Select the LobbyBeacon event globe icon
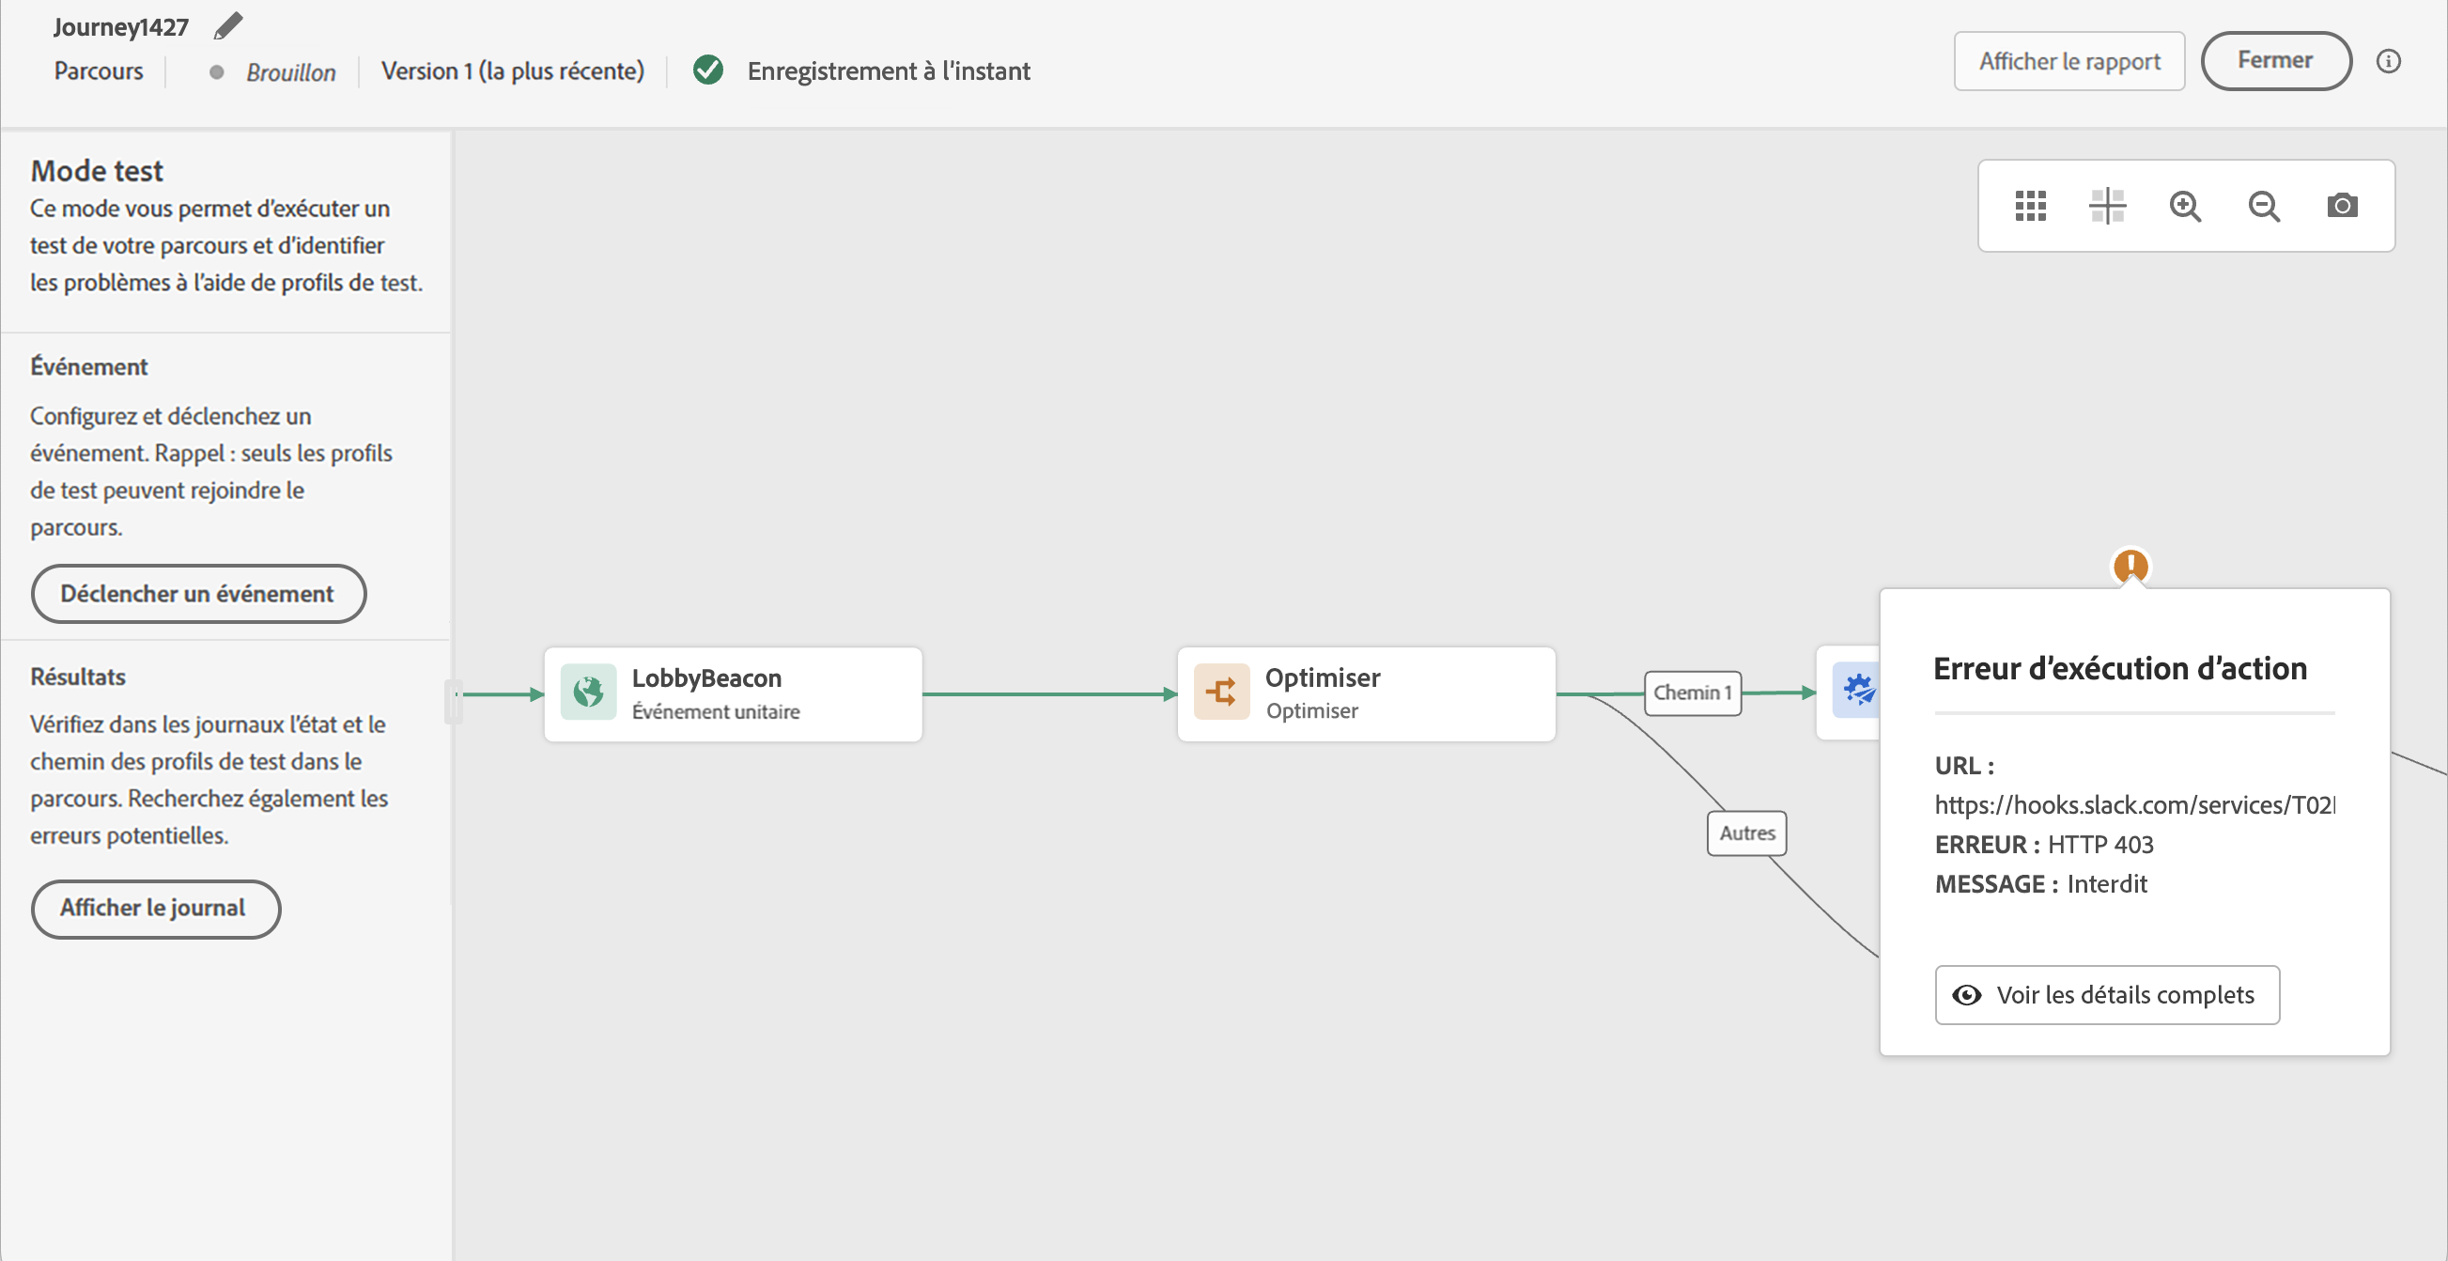Screen dimensions: 2448x1261 (x=588, y=693)
